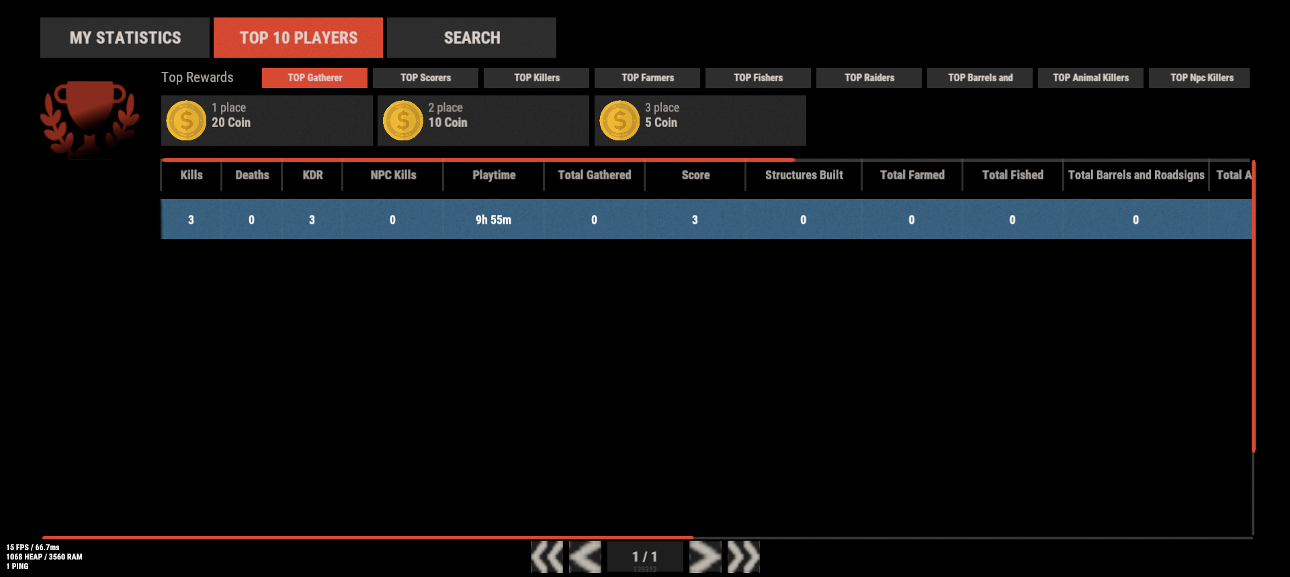The image size is (1290, 577).
Task: Select the TOP 10 PLAYERS tab
Action: 298,38
